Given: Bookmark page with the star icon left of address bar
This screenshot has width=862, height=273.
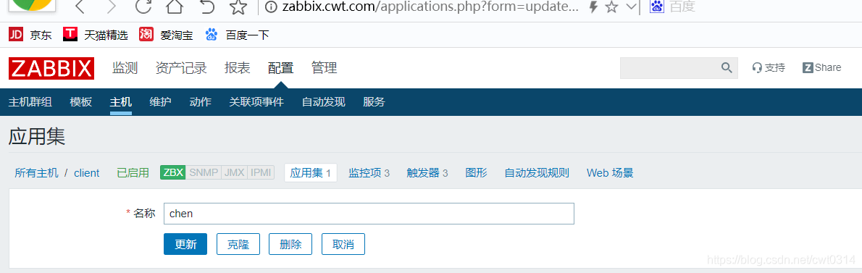Looking at the screenshot, I should pos(238,7).
